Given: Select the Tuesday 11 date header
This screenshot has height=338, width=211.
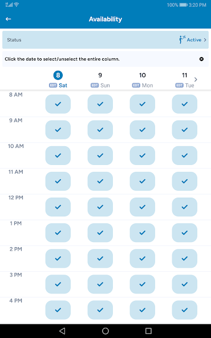Looking at the screenshot, I should click(185, 79).
